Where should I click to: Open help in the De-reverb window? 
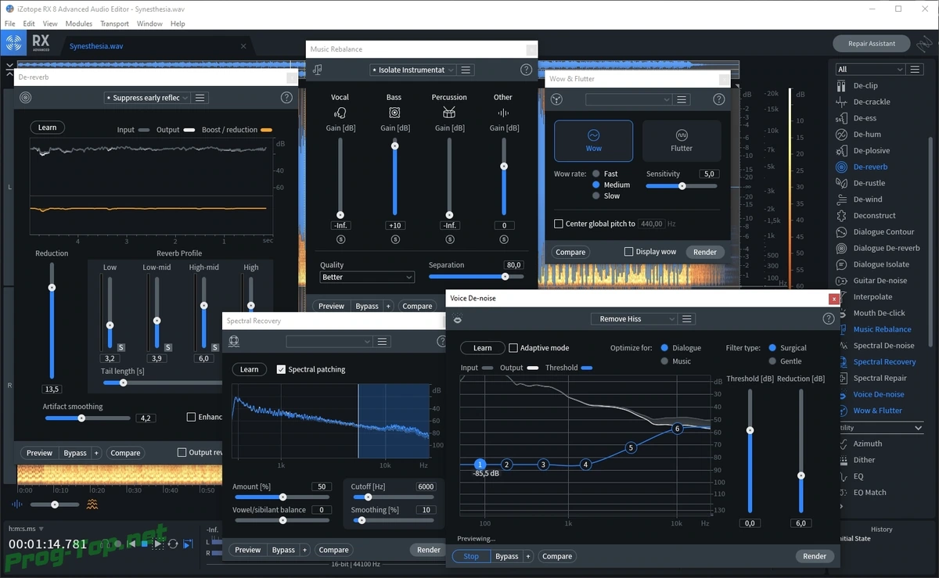[x=286, y=98]
